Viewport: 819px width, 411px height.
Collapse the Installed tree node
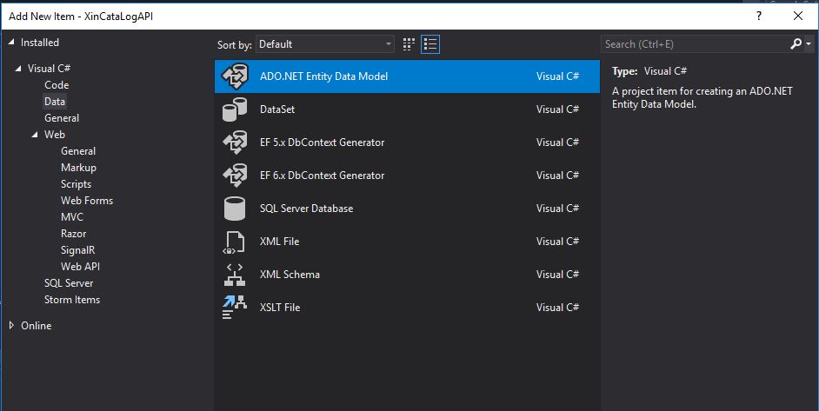(11, 43)
